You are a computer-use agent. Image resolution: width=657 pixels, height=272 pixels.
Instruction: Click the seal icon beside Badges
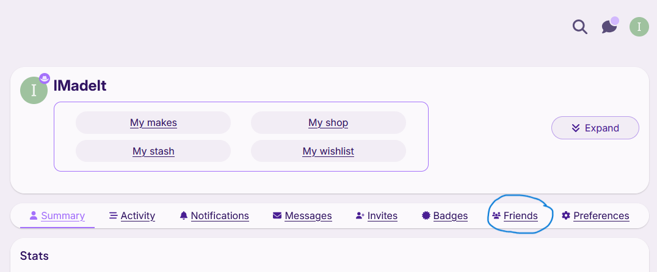tap(426, 215)
